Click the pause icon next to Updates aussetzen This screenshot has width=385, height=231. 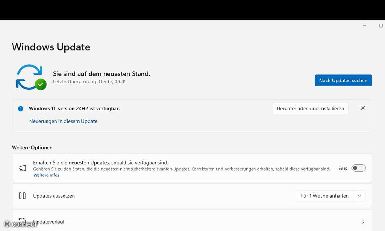22,196
